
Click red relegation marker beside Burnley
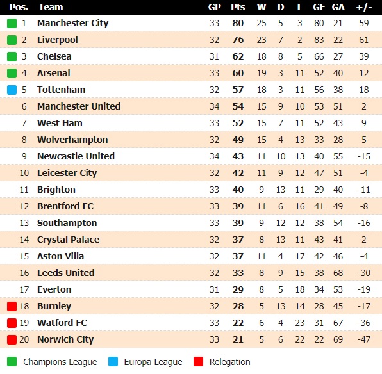[x=12, y=306]
